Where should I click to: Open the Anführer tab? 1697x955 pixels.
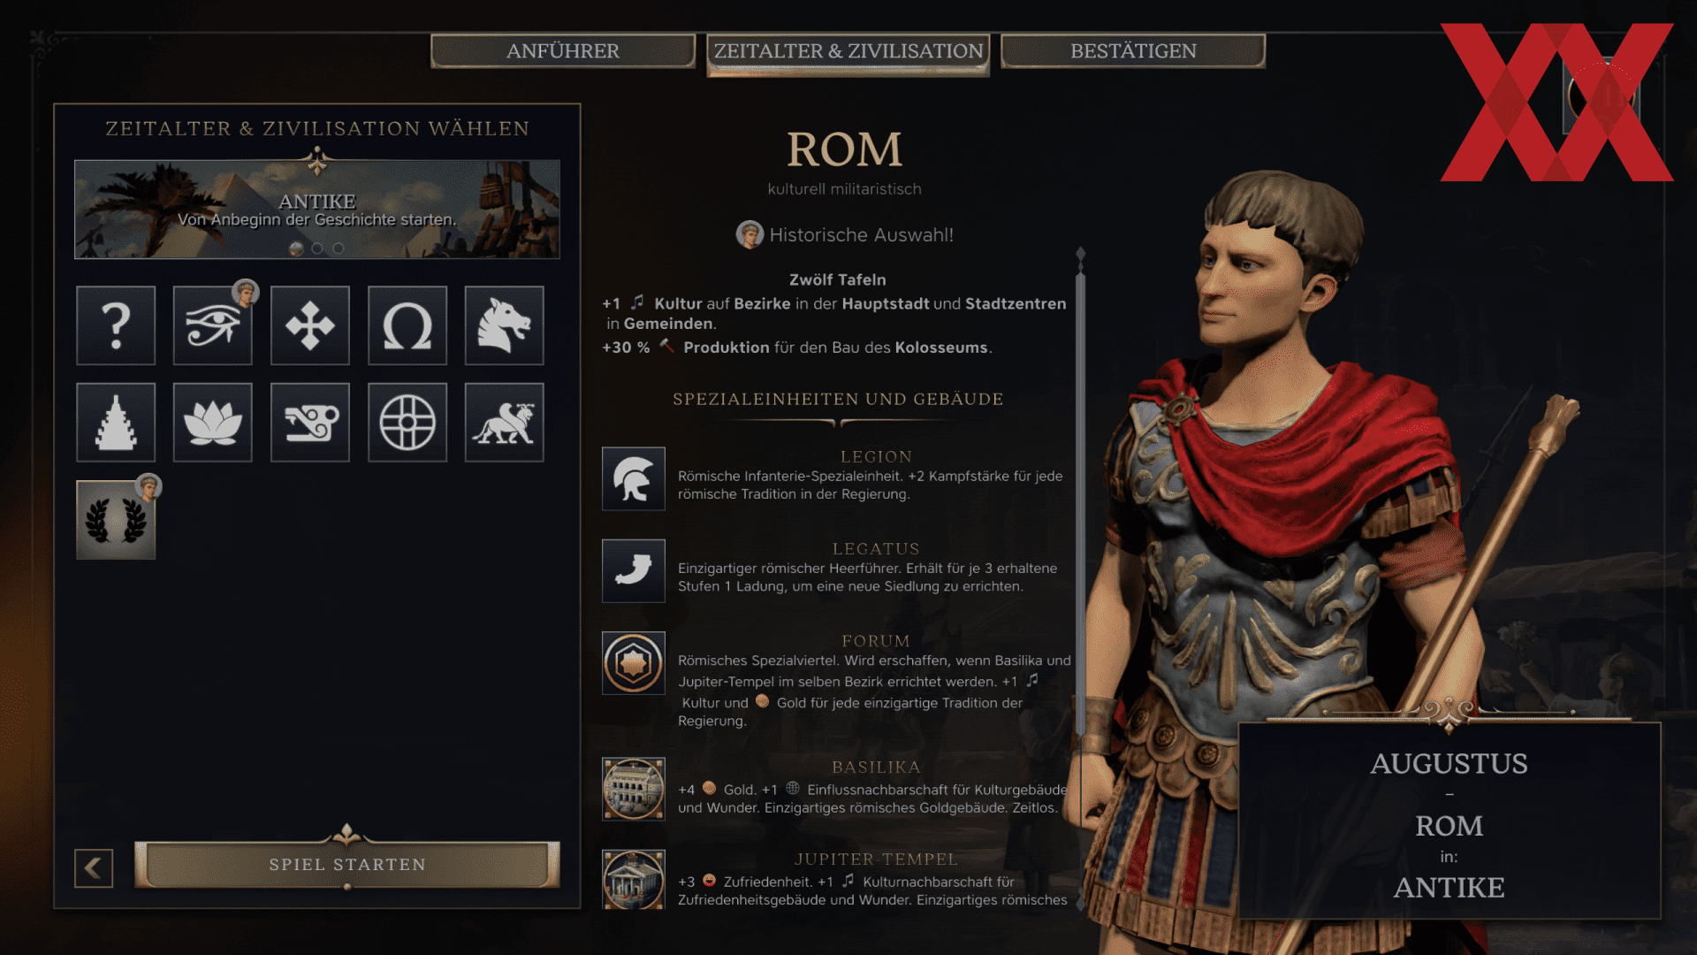(x=563, y=51)
